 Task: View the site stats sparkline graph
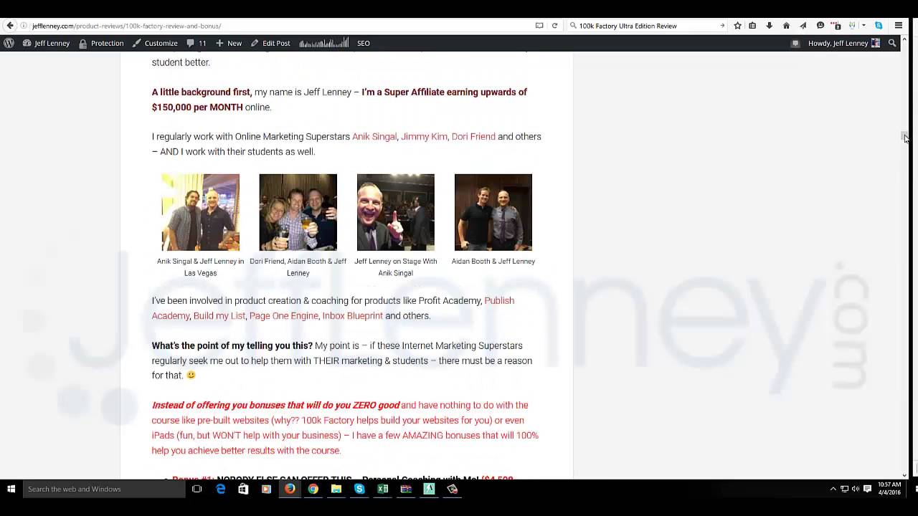tap(323, 43)
